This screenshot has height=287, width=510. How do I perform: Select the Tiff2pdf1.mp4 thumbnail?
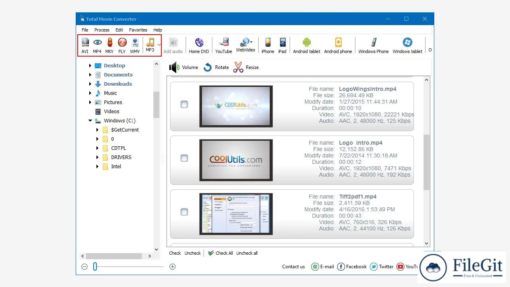[x=236, y=214]
